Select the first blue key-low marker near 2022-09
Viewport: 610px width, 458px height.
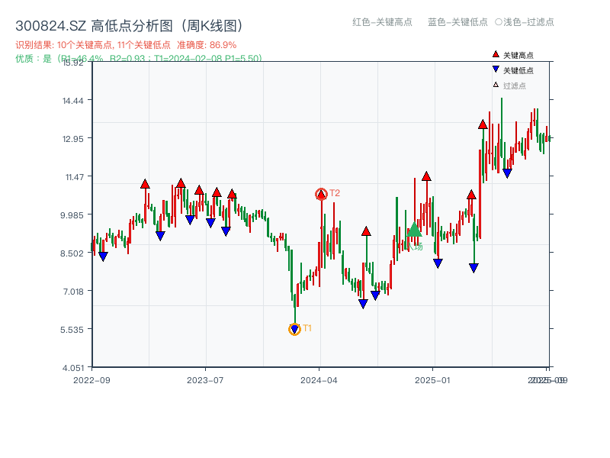pyautogui.click(x=103, y=256)
